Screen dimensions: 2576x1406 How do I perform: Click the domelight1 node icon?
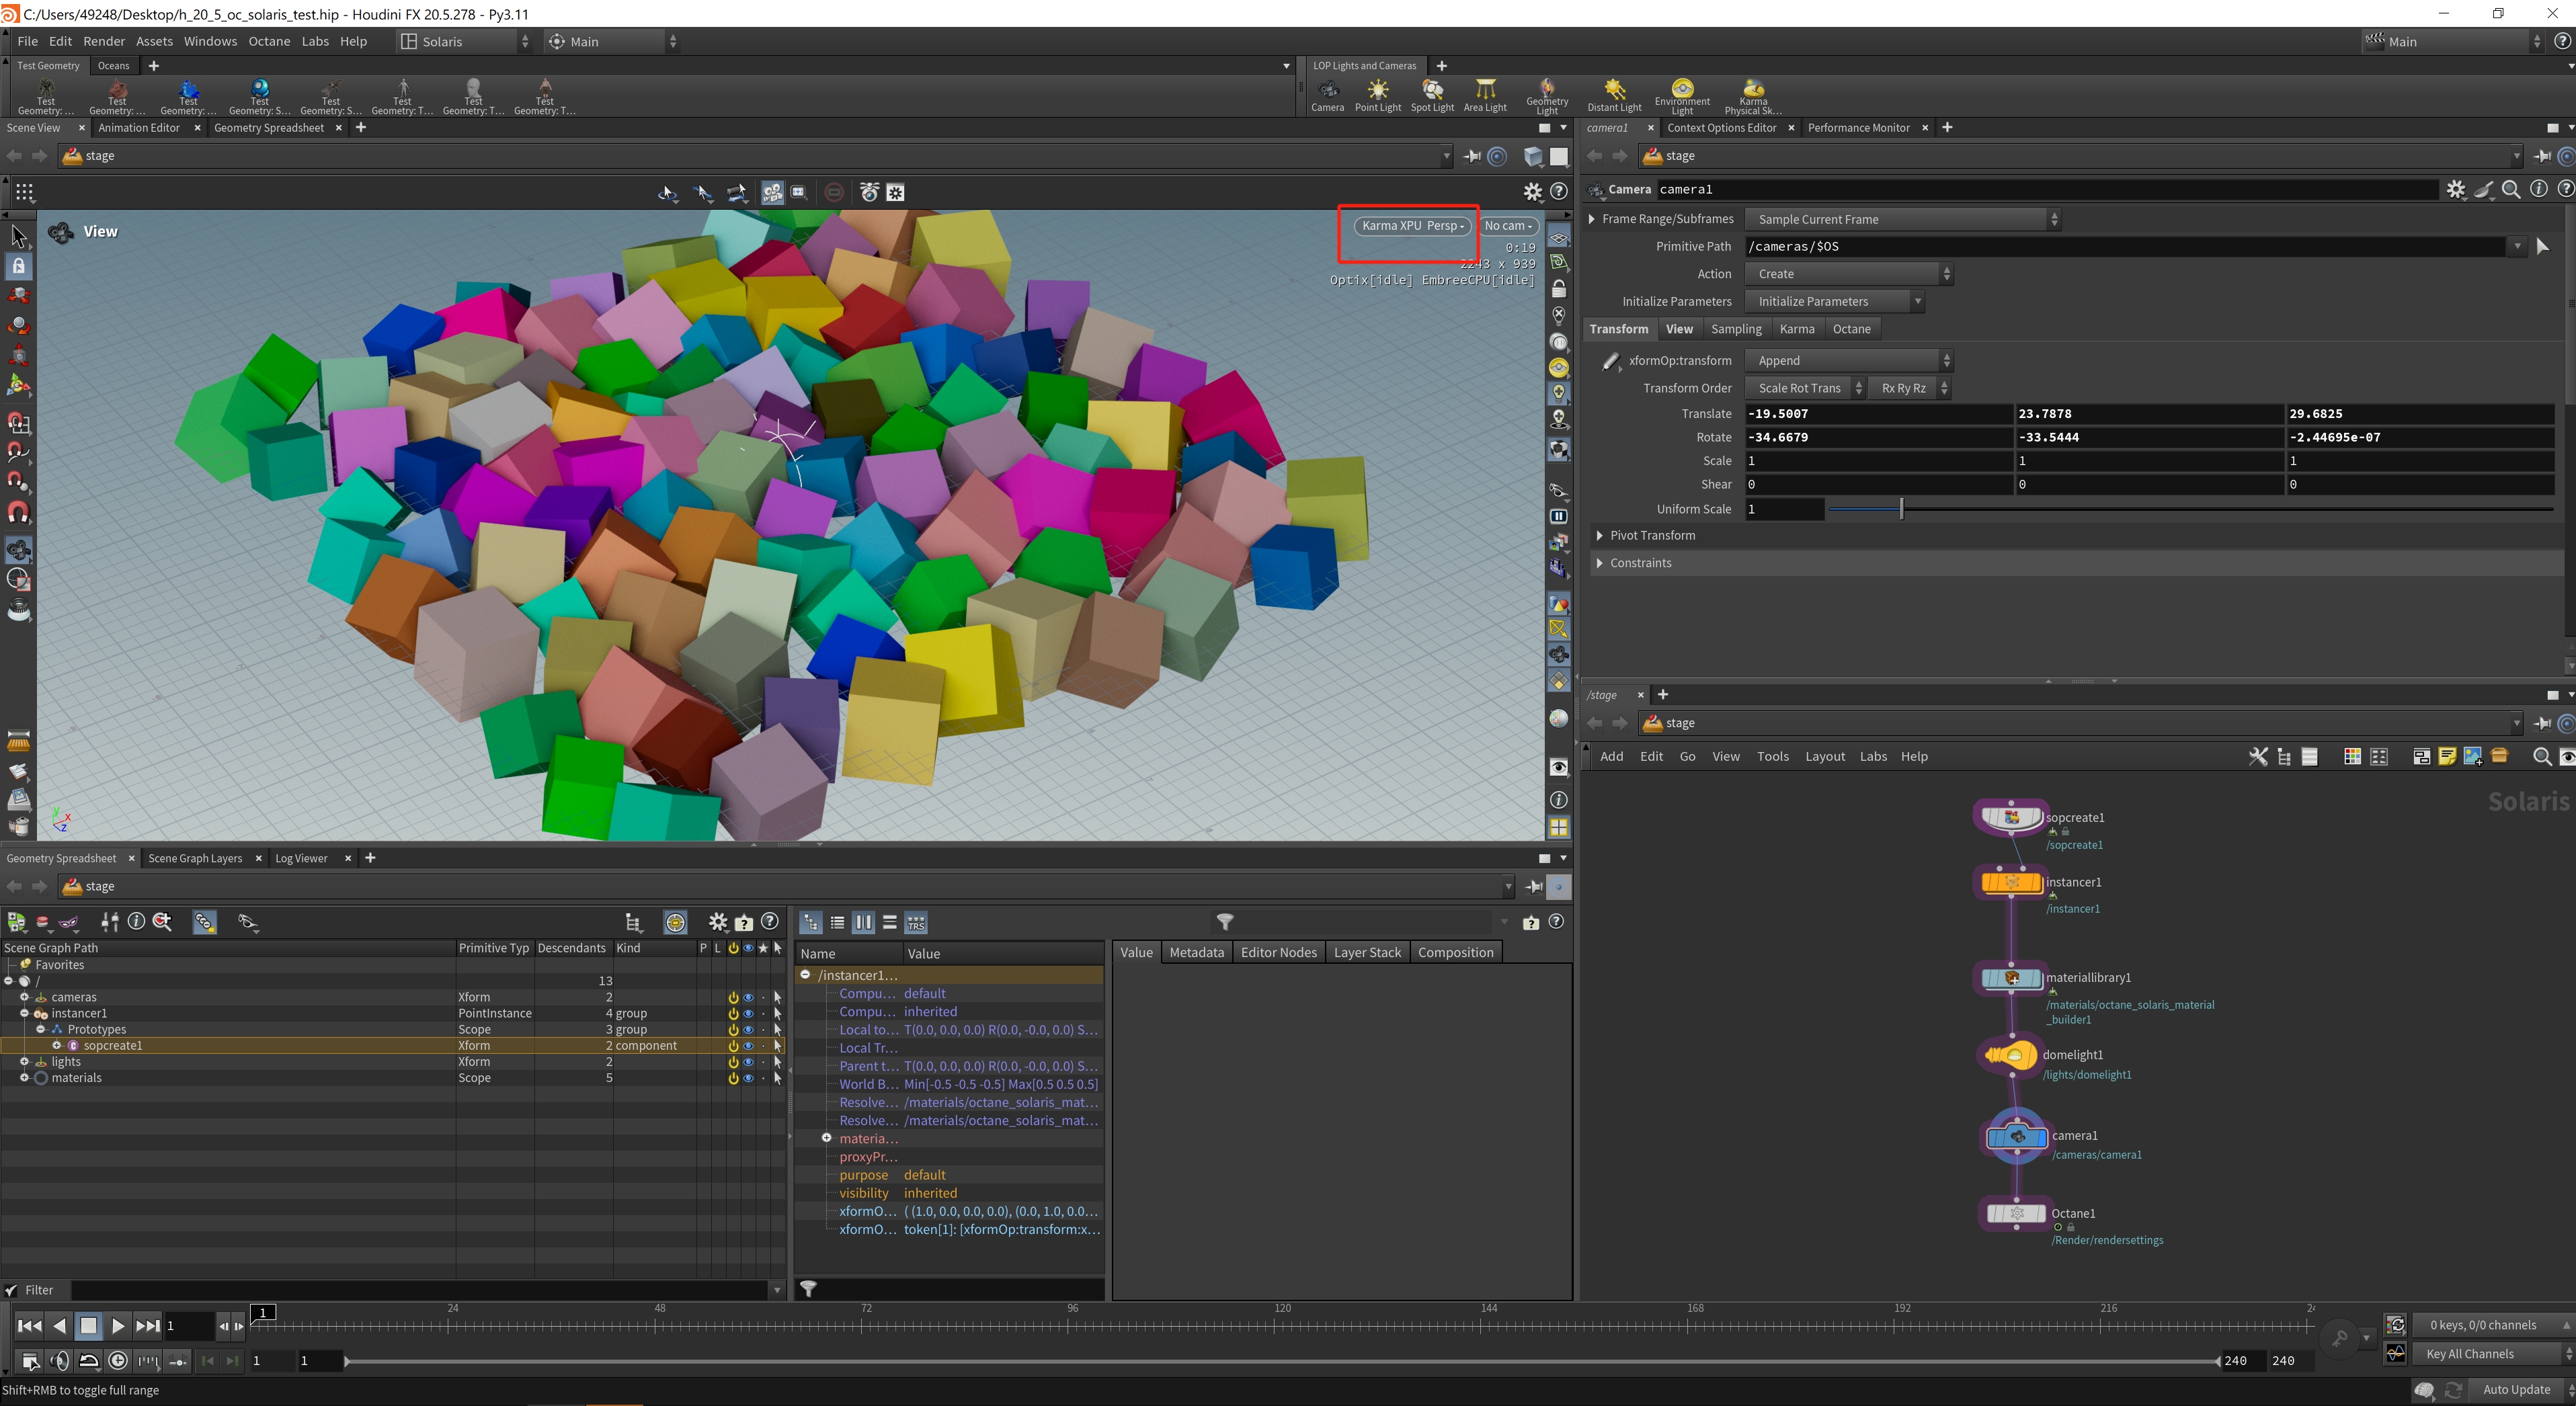tap(2011, 1055)
